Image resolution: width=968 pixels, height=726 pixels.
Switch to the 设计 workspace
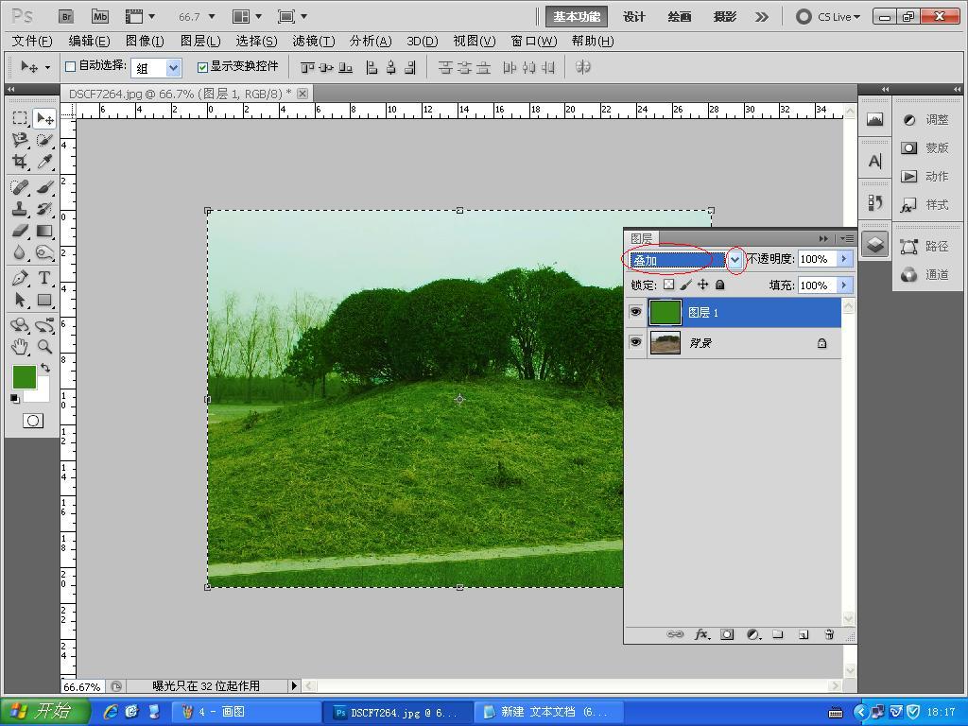634,17
